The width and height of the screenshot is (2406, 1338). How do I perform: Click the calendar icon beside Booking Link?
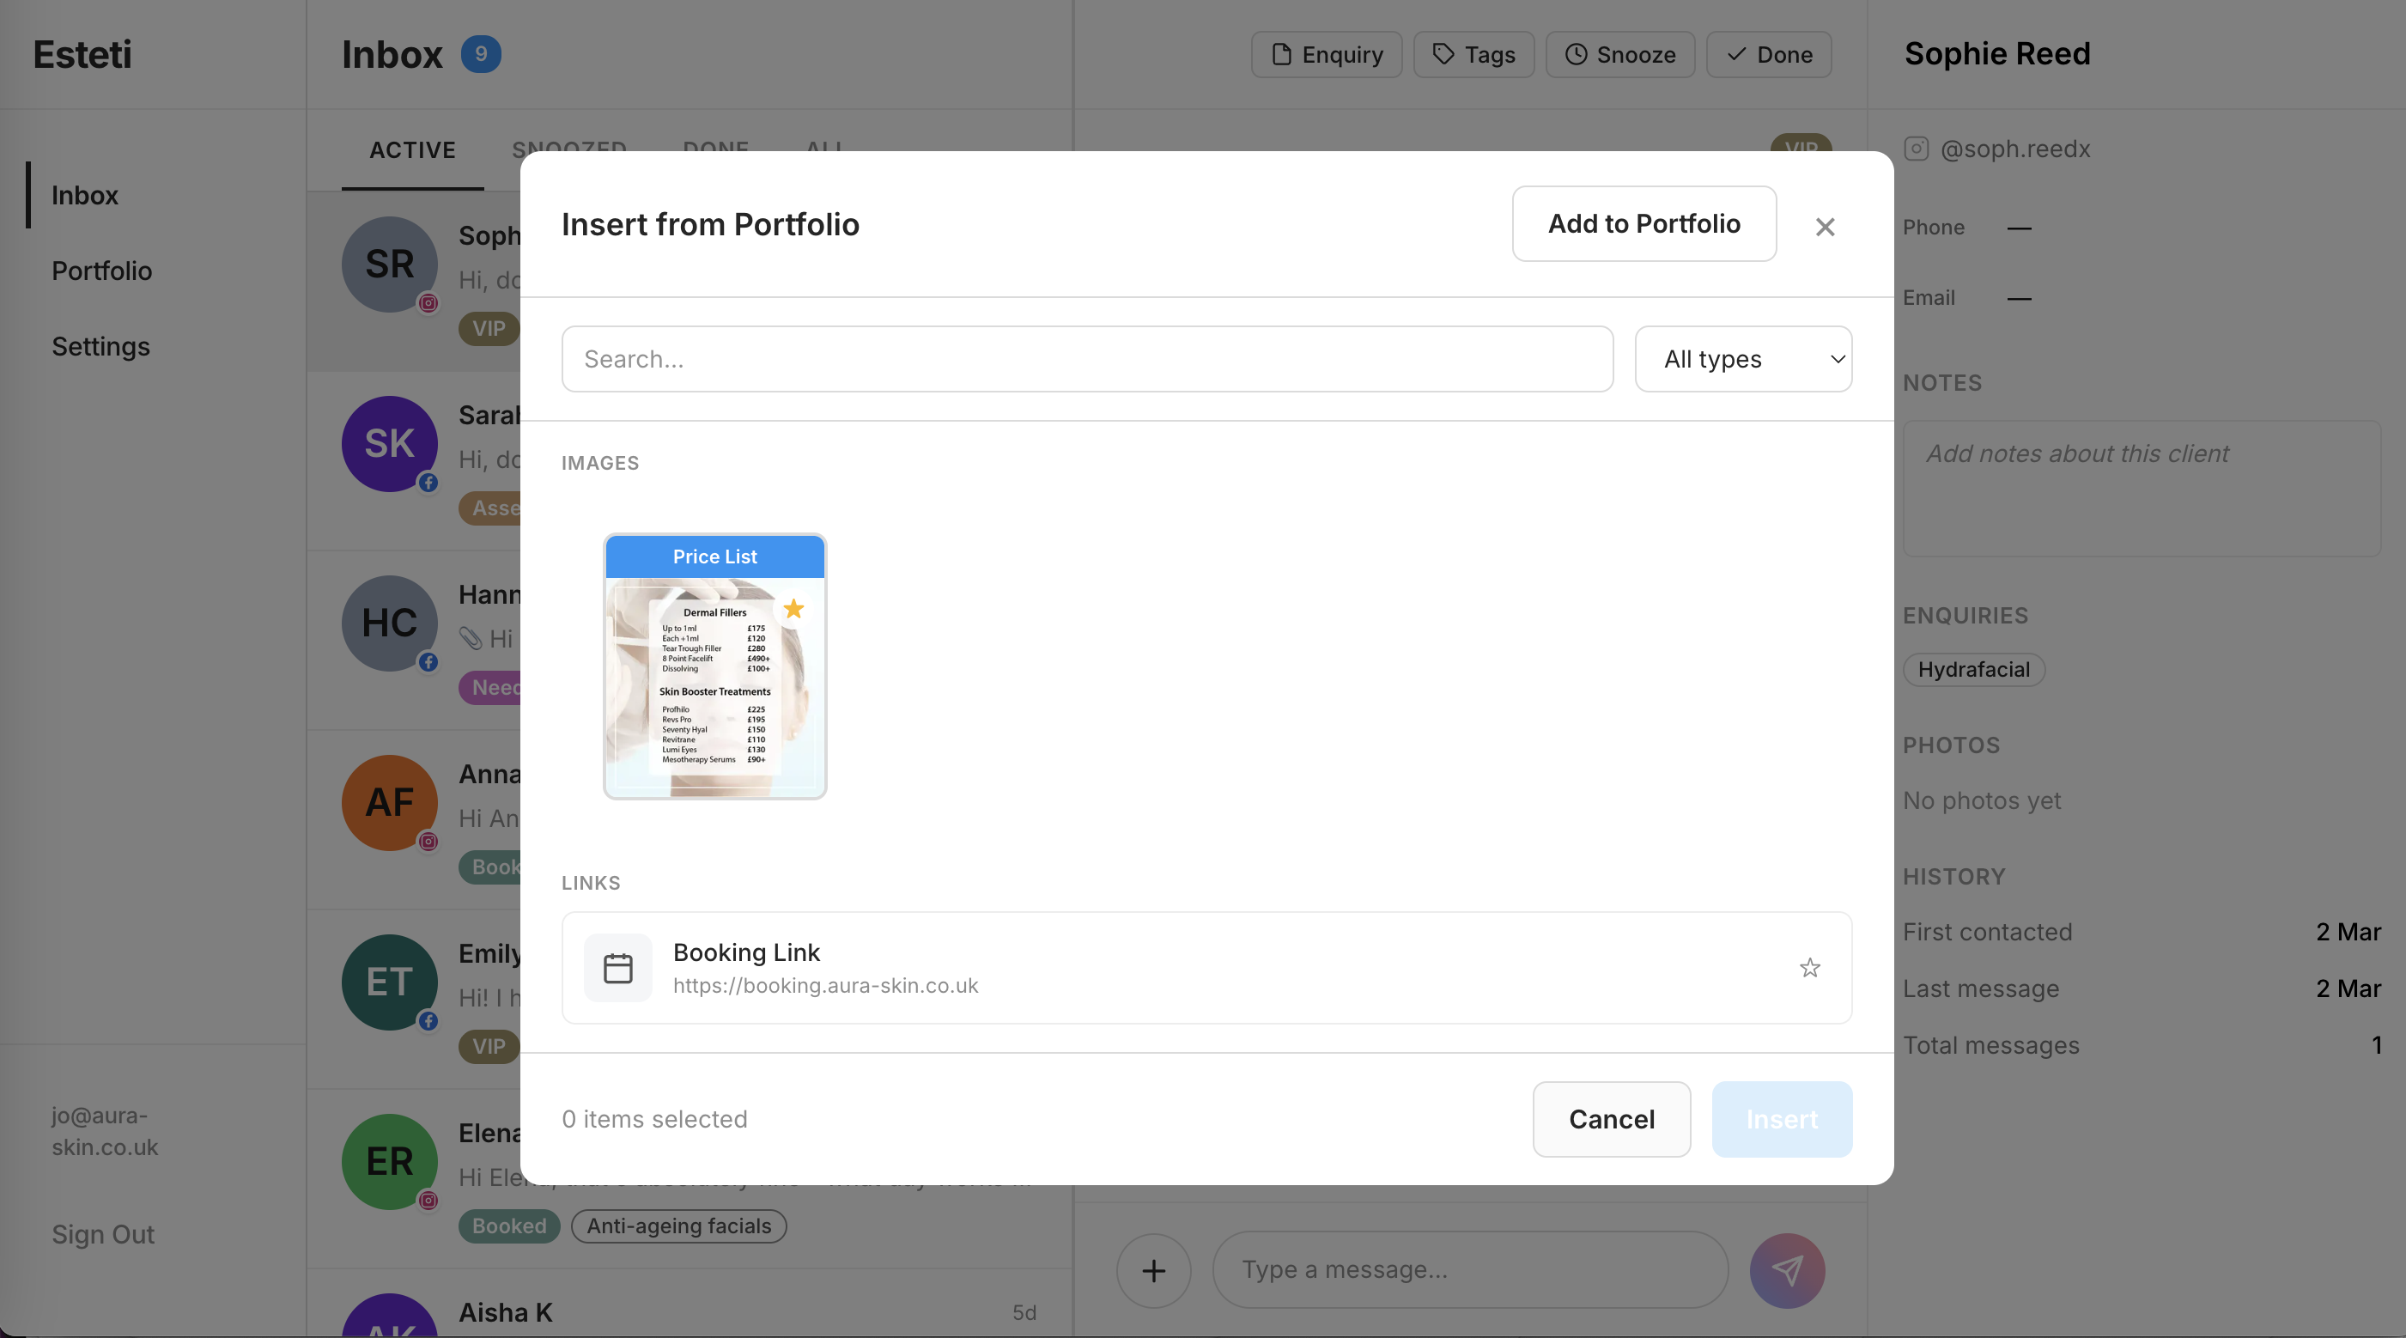point(617,968)
